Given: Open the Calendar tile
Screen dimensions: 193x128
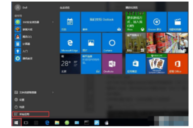Looking at the screenshot, I should click(x=70, y=22).
